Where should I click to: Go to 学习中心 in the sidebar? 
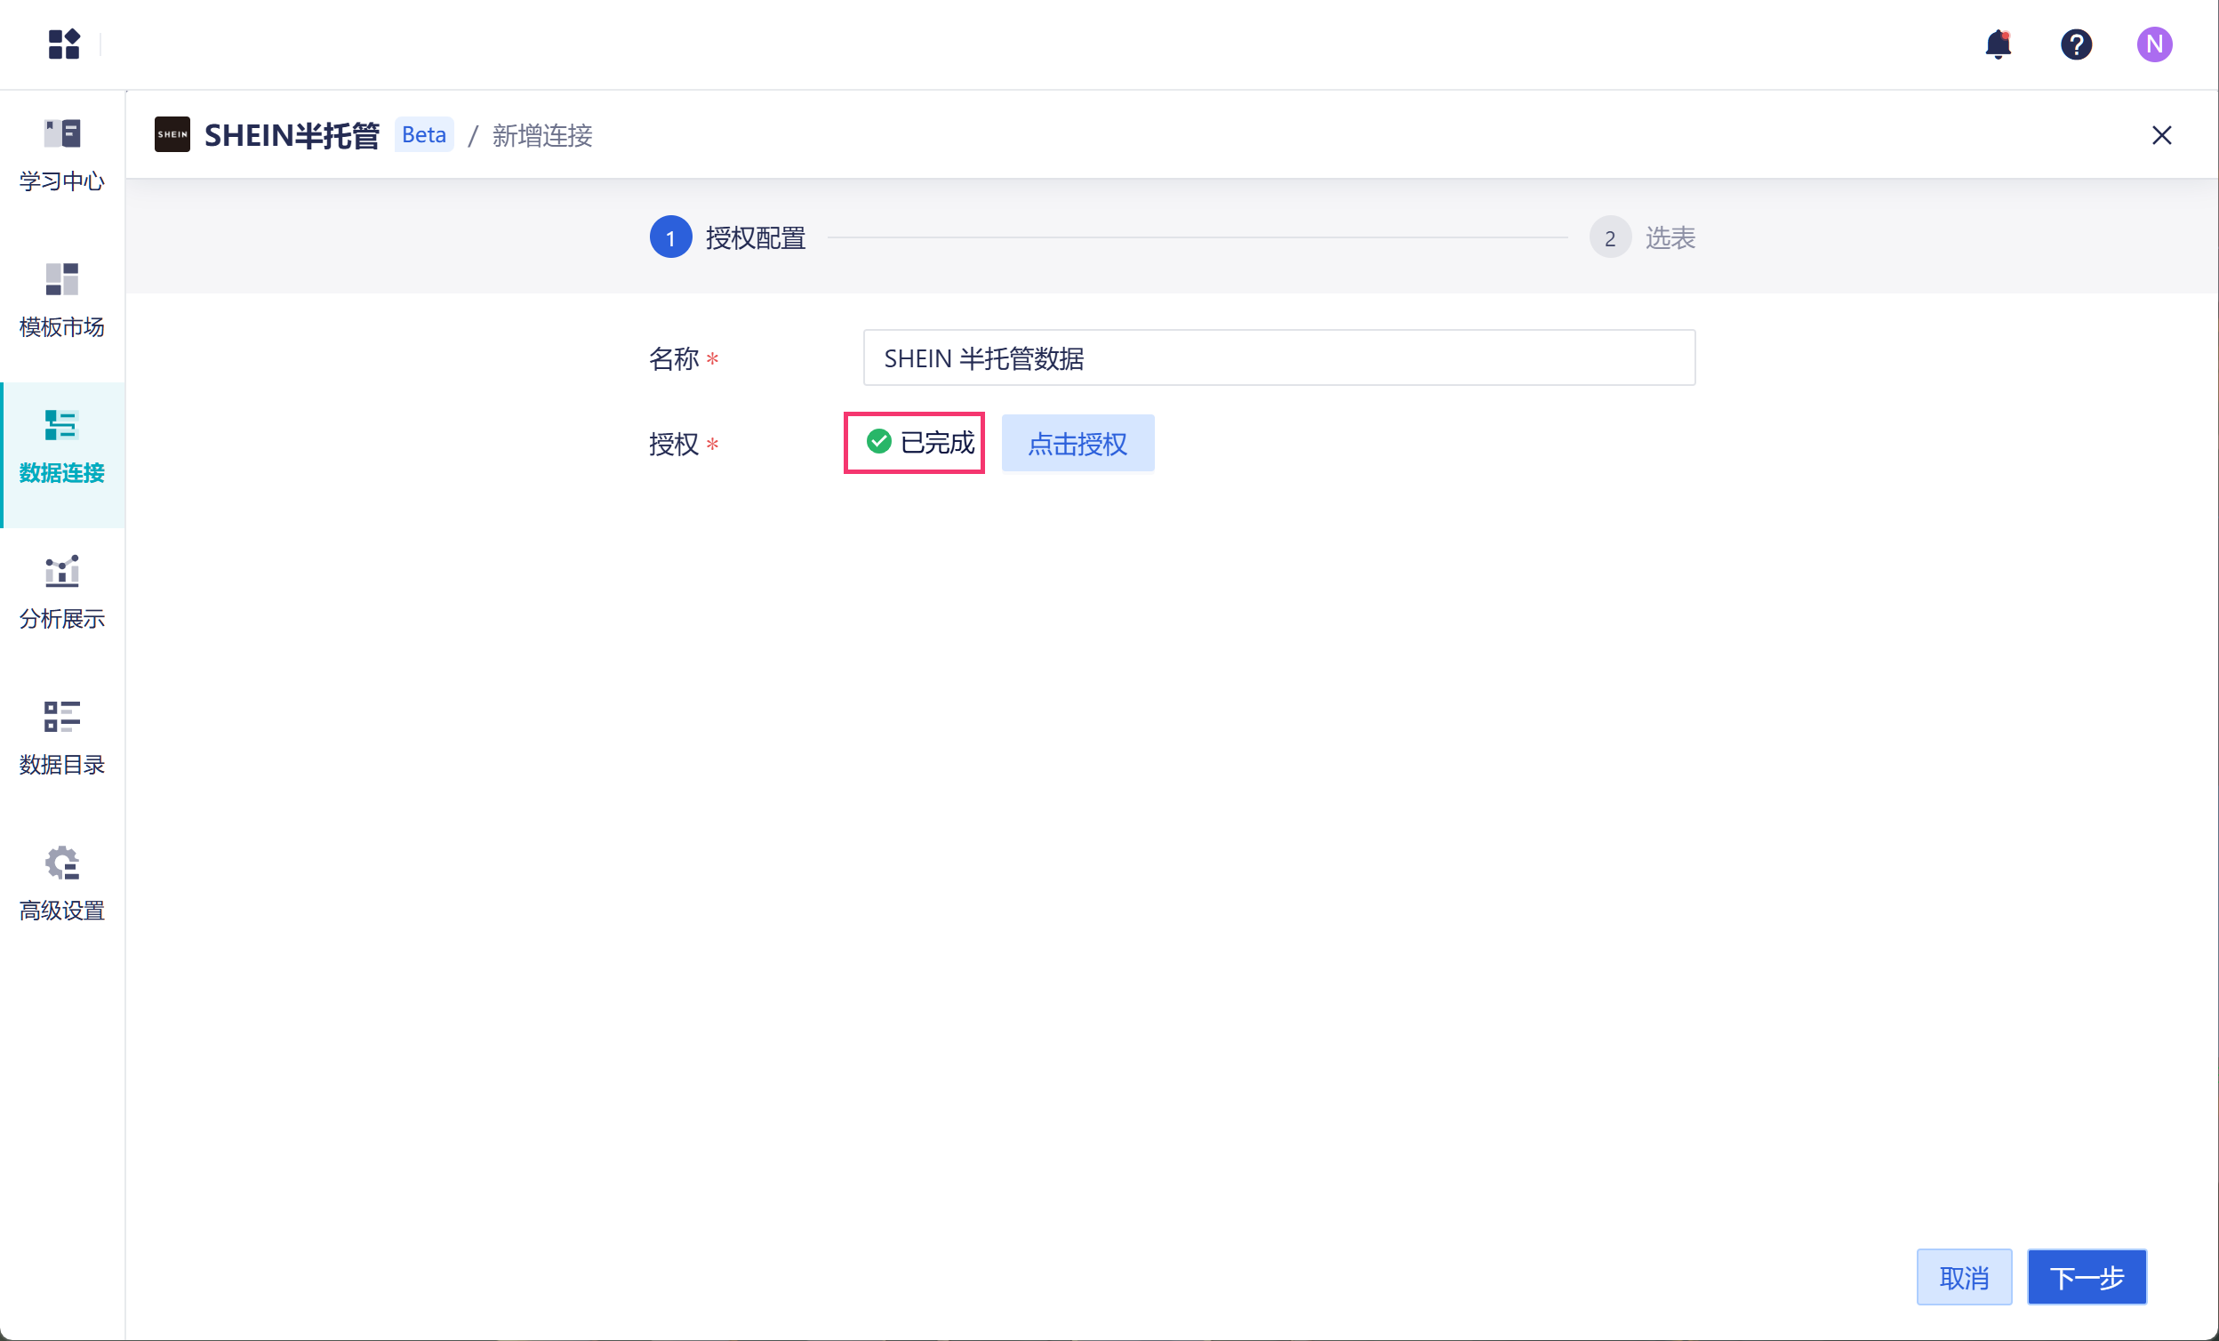click(62, 155)
